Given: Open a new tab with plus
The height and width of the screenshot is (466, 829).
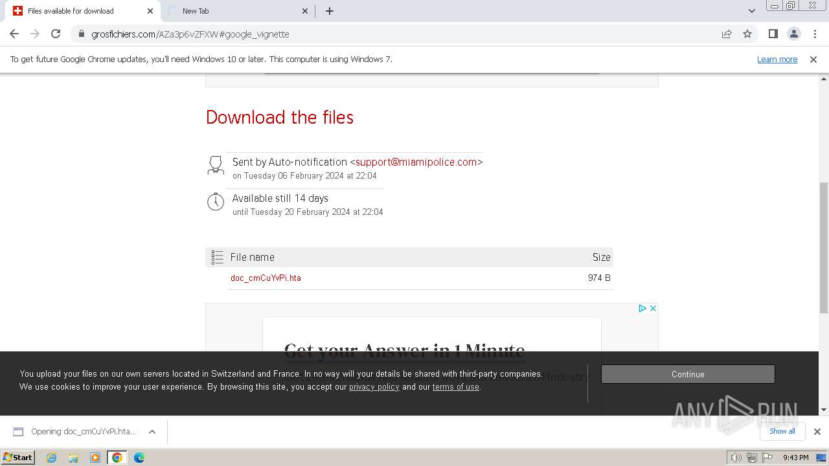Looking at the screenshot, I should pyautogui.click(x=330, y=11).
